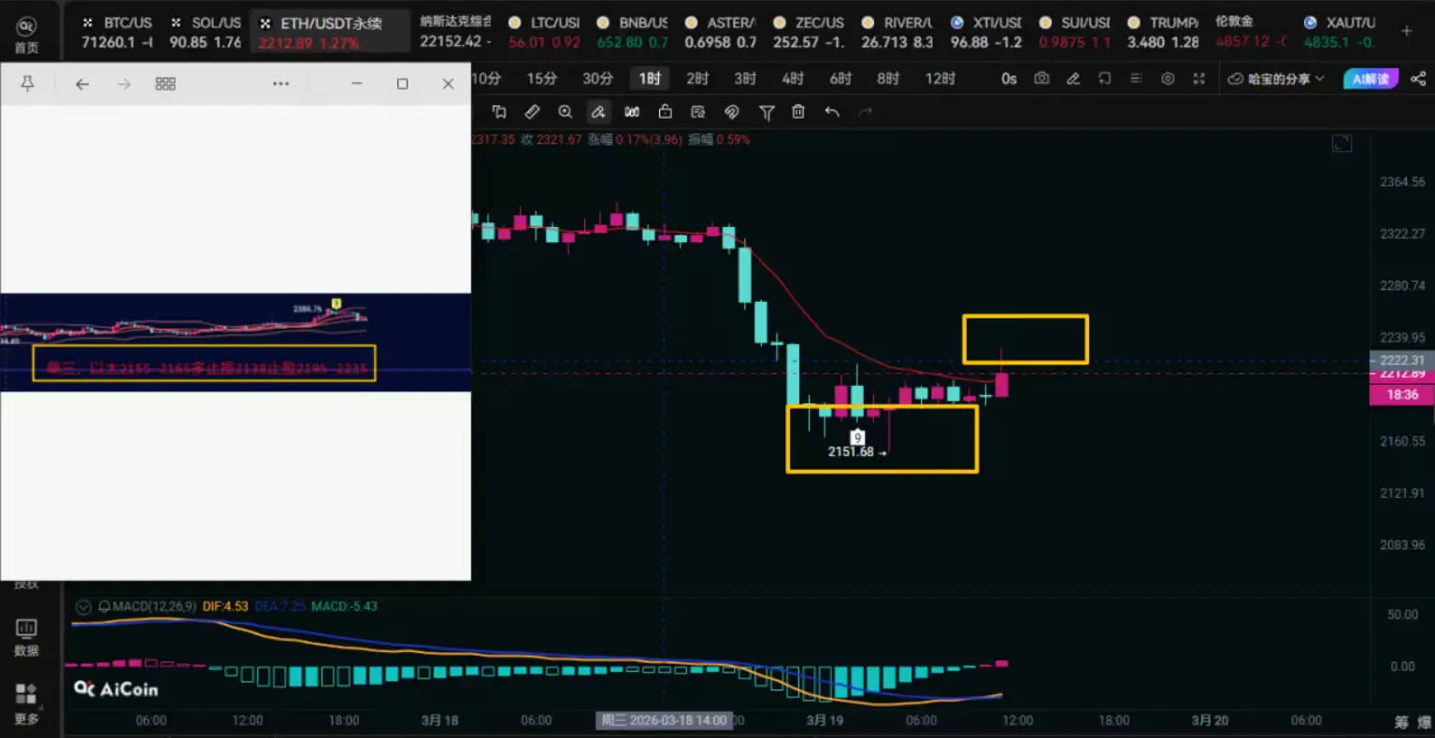Viewport: 1435px width, 738px height.
Task: Choose the 12时 timeframe
Action: point(940,78)
